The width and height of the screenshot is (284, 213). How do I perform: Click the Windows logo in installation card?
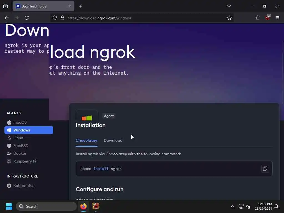pyautogui.click(x=87, y=118)
